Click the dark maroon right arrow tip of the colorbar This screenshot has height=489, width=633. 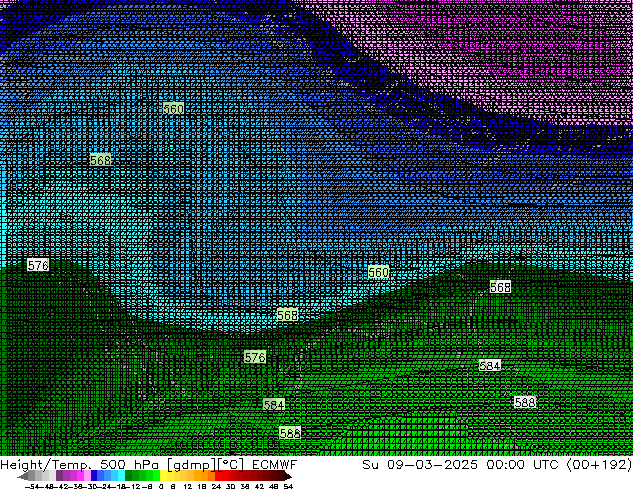pos(288,477)
